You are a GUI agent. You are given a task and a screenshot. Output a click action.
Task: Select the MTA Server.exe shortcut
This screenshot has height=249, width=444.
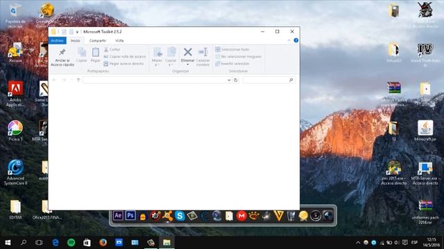pos(425,173)
